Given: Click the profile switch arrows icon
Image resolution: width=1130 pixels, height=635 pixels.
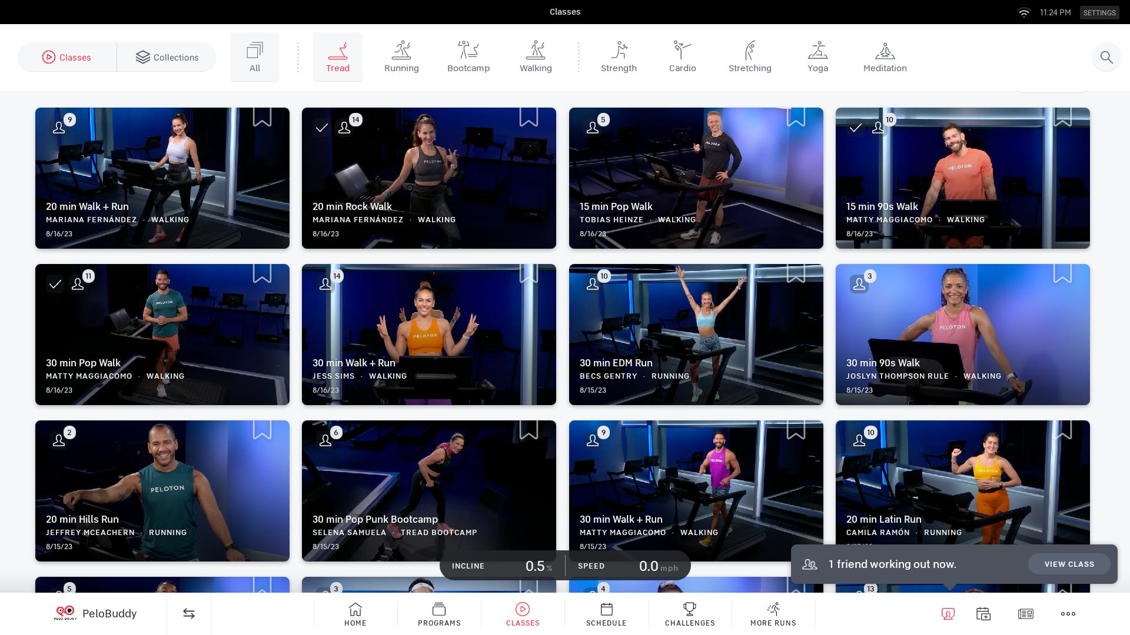Looking at the screenshot, I should pyautogui.click(x=188, y=613).
